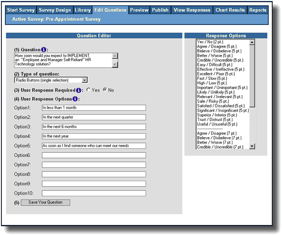This screenshot has height=235, width=282.
Task: Switch to the Survey Design tab
Action: (x=55, y=10)
